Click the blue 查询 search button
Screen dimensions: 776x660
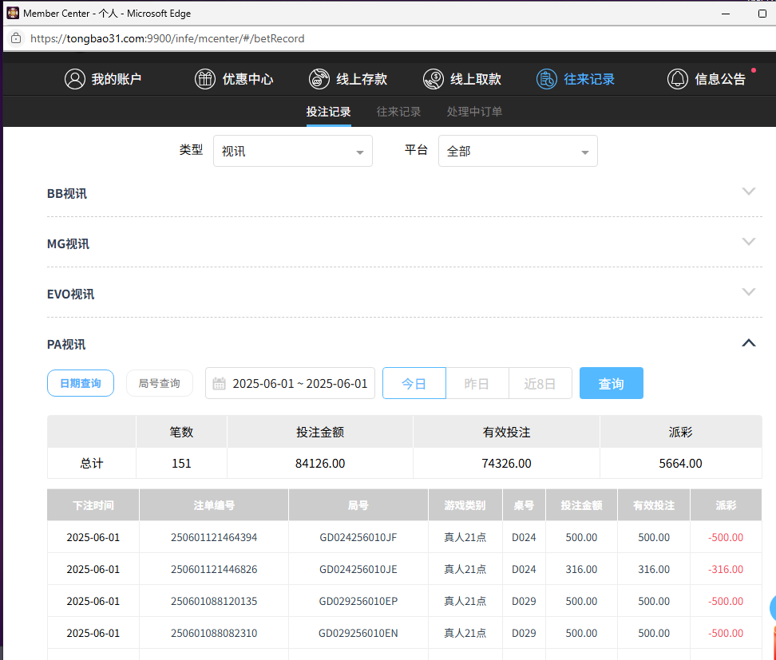pyautogui.click(x=611, y=384)
